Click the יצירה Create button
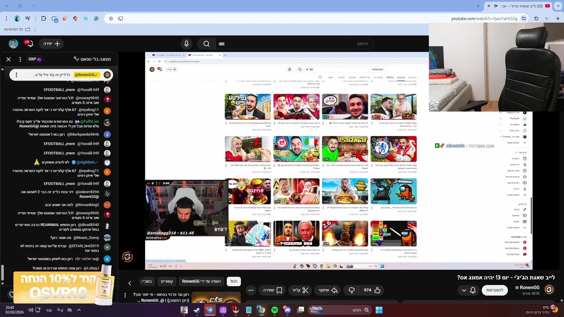This screenshot has width=564, height=317. tap(51, 44)
